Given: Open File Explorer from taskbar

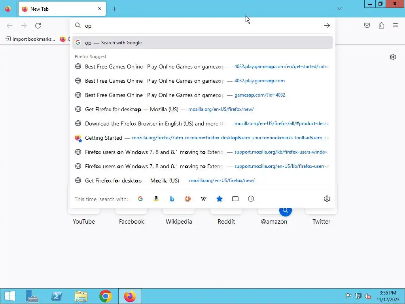Looking at the screenshot, I should [x=81, y=296].
